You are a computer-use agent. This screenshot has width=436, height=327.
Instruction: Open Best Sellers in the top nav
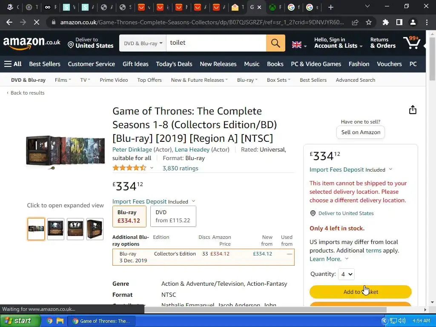tap(45, 64)
